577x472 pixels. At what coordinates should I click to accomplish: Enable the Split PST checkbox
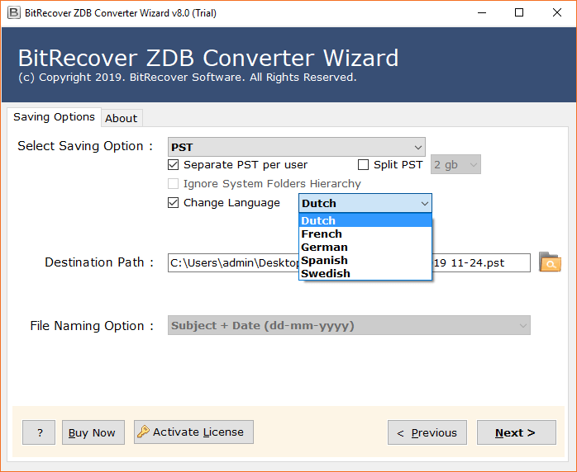[363, 164]
